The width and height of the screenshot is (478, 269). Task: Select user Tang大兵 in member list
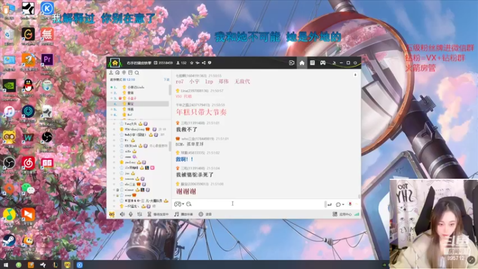point(130,124)
